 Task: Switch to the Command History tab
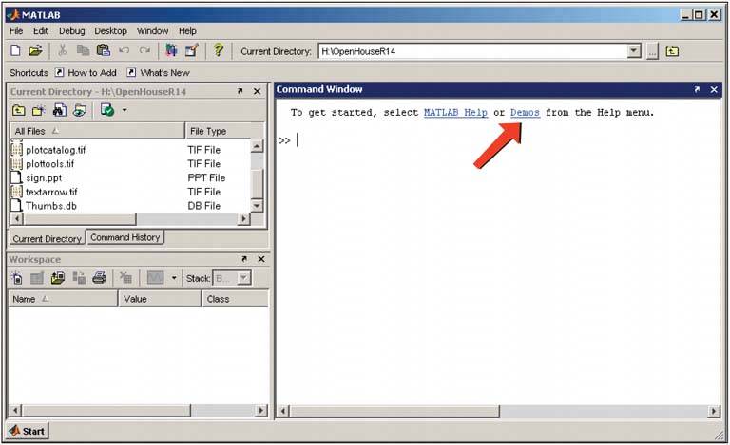pos(125,237)
